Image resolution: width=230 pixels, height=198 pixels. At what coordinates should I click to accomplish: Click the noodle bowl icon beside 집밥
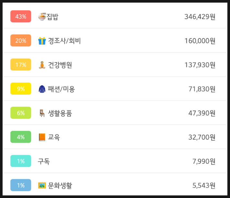pos(42,17)
